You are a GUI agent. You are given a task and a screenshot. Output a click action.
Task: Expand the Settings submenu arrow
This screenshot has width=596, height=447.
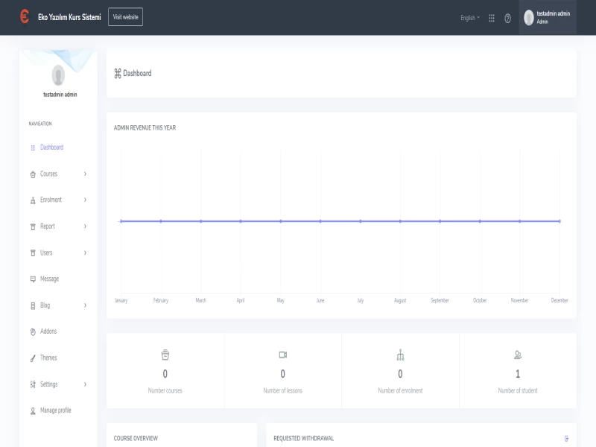(85, 384)
